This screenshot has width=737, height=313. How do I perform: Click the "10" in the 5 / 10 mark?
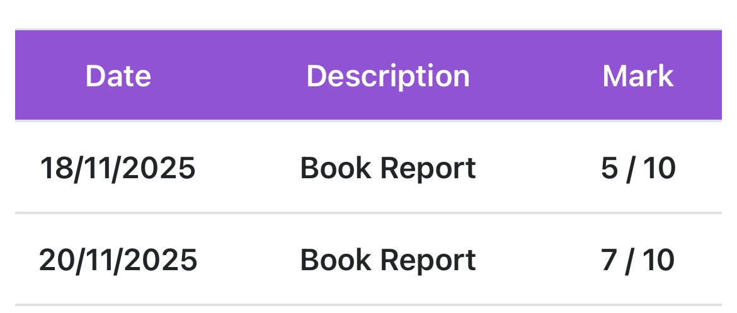pos(659,168)
